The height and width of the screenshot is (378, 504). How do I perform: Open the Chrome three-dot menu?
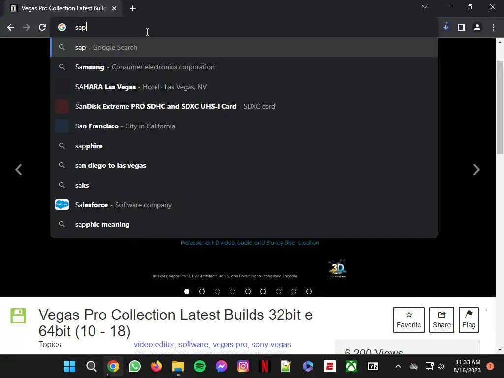(493, 28)
